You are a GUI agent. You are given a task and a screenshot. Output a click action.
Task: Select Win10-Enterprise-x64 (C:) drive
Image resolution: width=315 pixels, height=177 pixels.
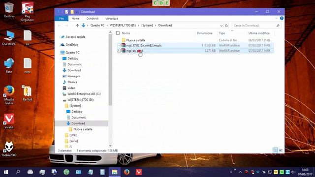pyautogui.click(x=84, y=94)
